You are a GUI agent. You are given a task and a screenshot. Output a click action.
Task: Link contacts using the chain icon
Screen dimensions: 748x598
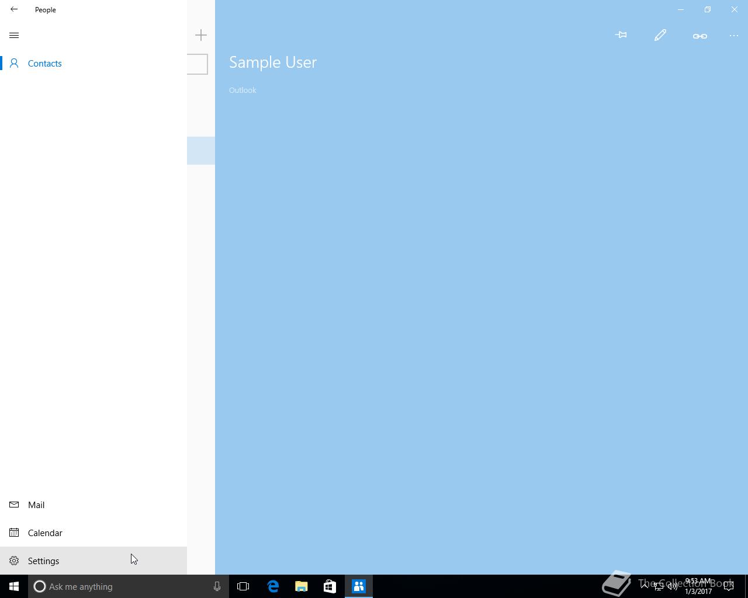coord(699,36)
